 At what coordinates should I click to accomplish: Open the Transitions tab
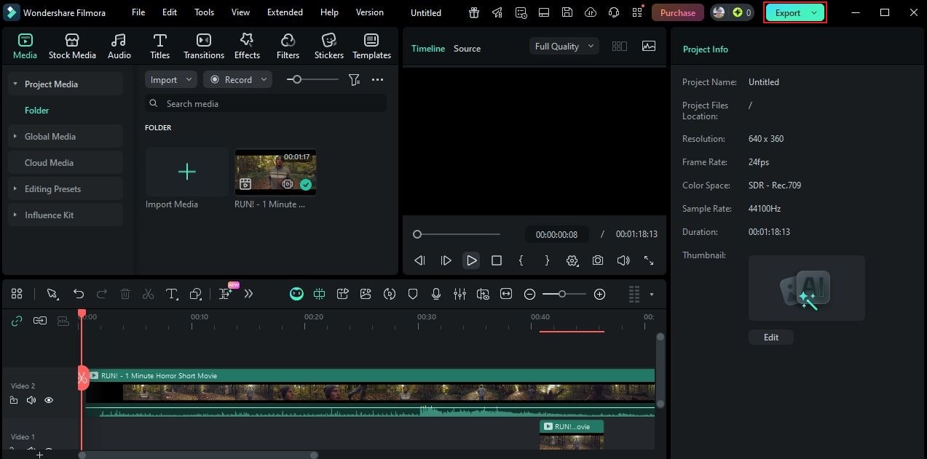click(204, 47)
